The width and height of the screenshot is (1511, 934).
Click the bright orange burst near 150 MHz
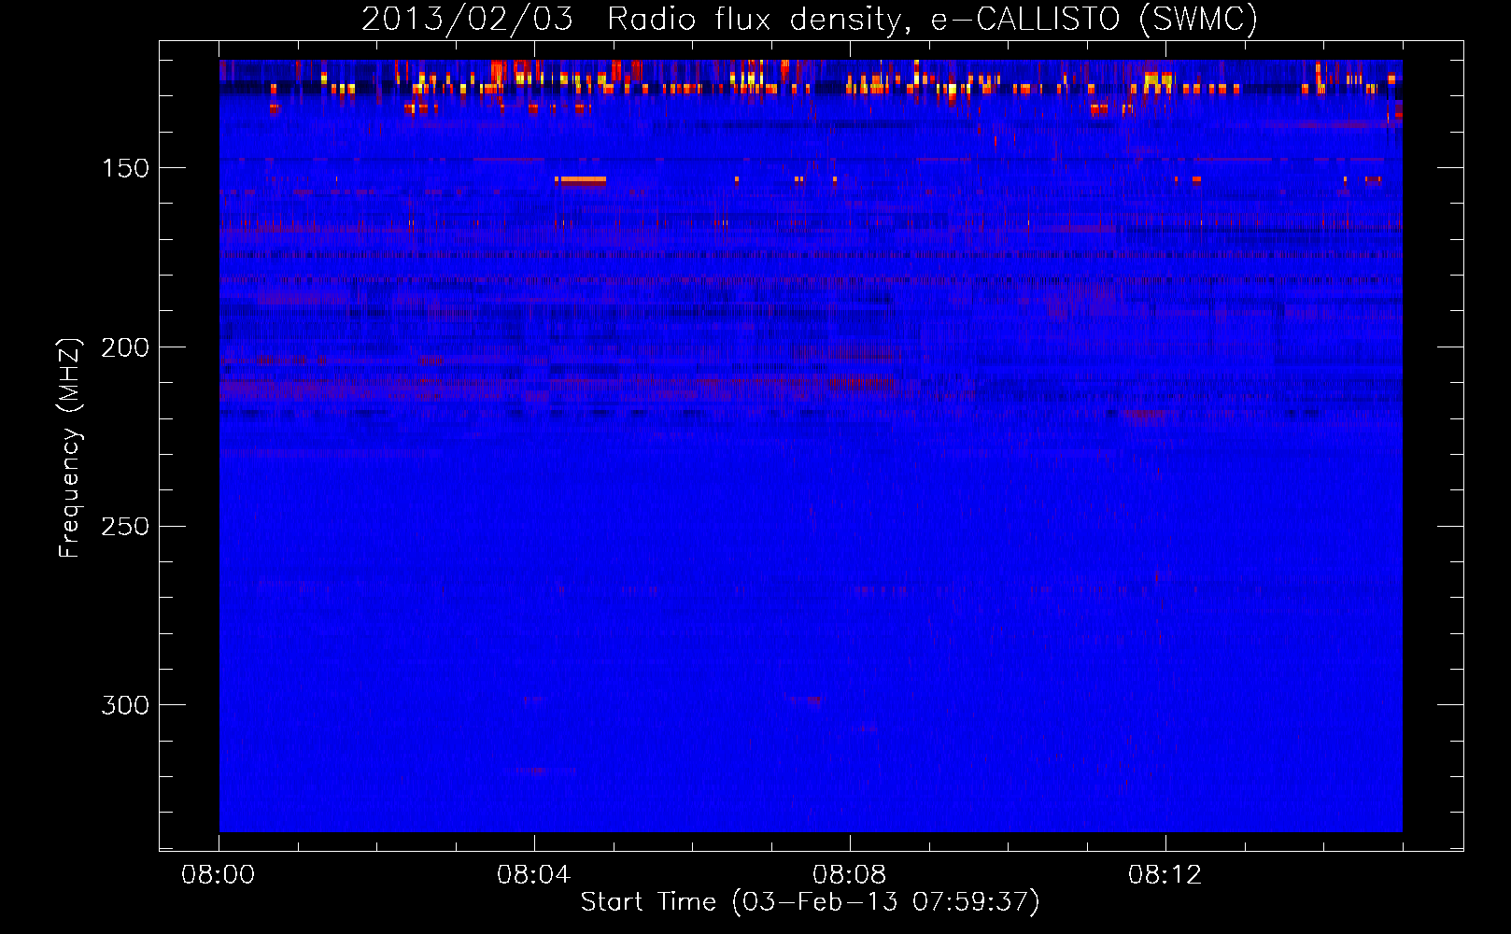point(581,179)
